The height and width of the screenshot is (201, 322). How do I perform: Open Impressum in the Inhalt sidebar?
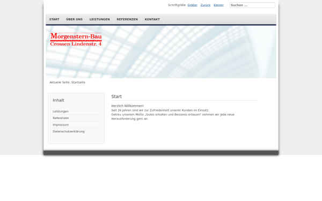[x=61, y=125]
